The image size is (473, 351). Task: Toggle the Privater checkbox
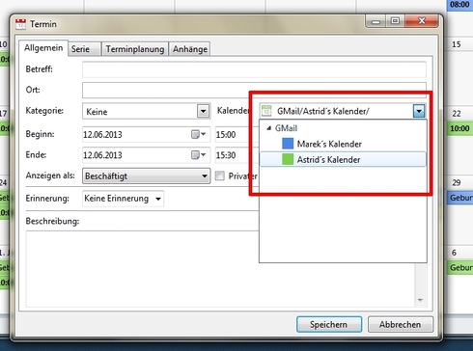point(220,175)
